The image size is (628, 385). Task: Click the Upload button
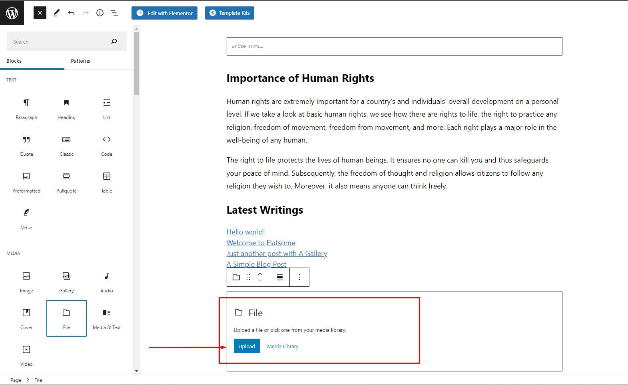(x=247, y=346)
